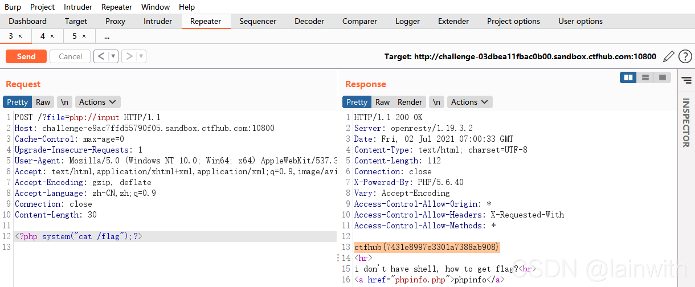Open the Response Actions dropdown
695x287 pixels.
click(x=469, y=102)
